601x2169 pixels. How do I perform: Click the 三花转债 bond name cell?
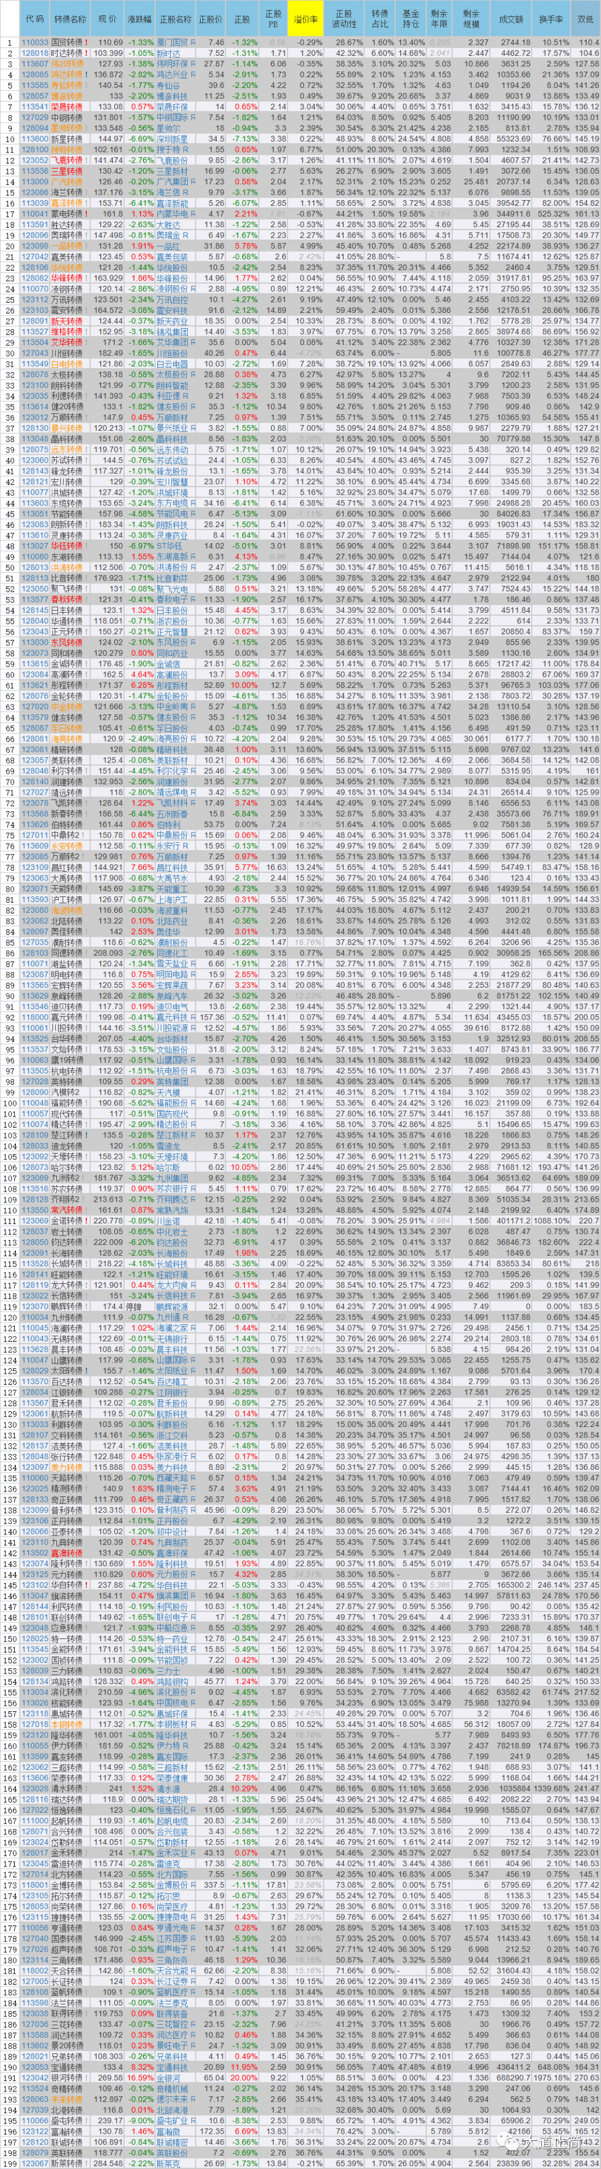(70, 2023)
